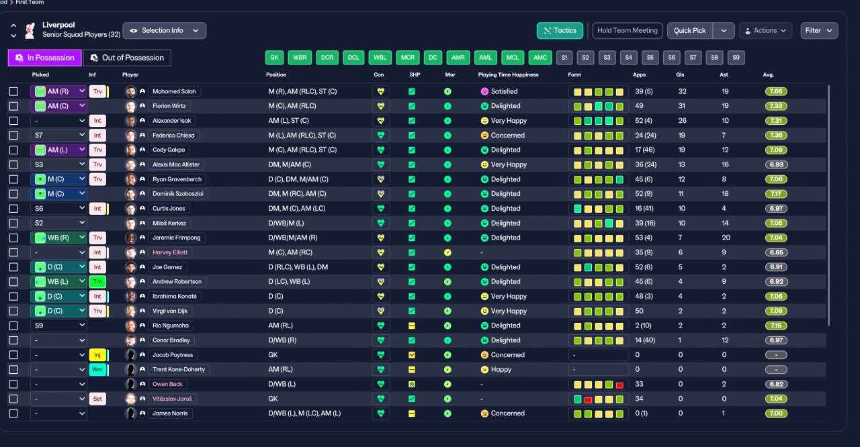The height and width of the screenshot is (447, 860).
Task: Click Cody Gakpo's condition heart icon
Action: 381,150
